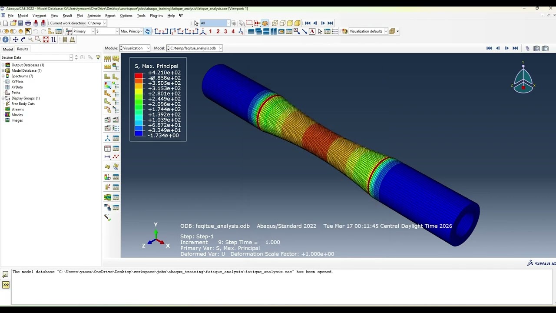Open the Viewport menu
The image size is (556, 313).
click(x=39, y=16)
